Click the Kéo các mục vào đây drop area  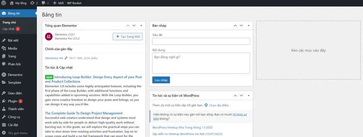tap(308, 50)
